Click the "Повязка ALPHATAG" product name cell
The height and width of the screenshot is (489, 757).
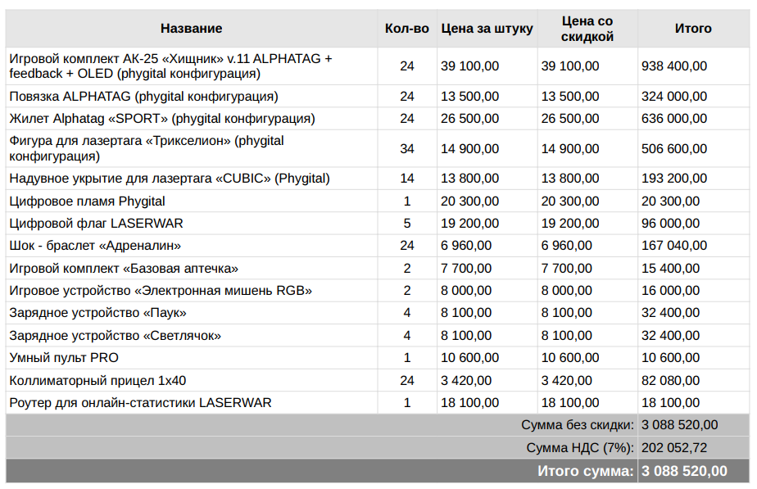click(x=143, y=97)
